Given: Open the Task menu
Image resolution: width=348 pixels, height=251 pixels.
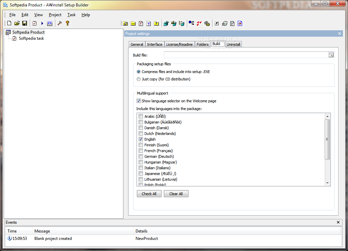Looking at the screenshot, I should [71, 15].
